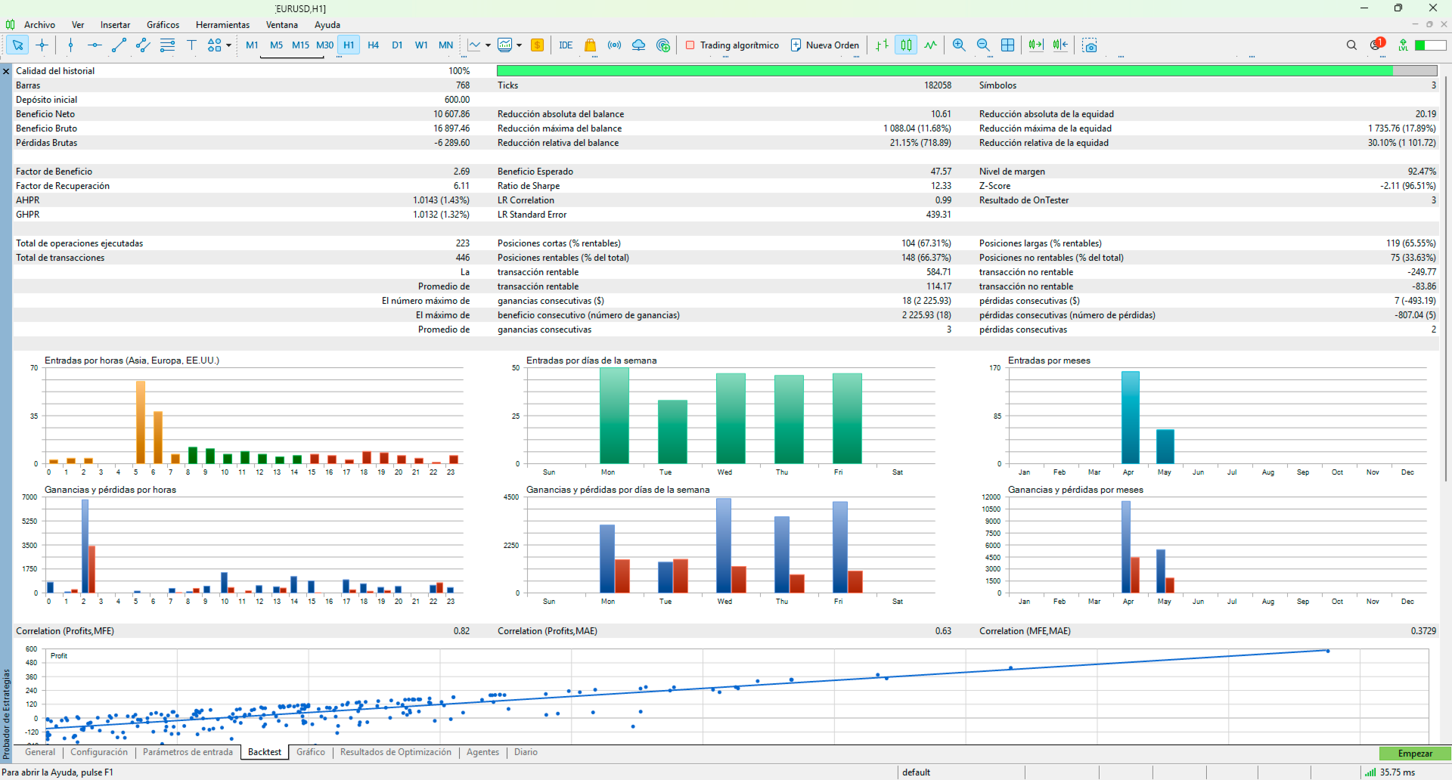
Task: Switch chart to candlestick display mode
Action: tap(906, 45)
